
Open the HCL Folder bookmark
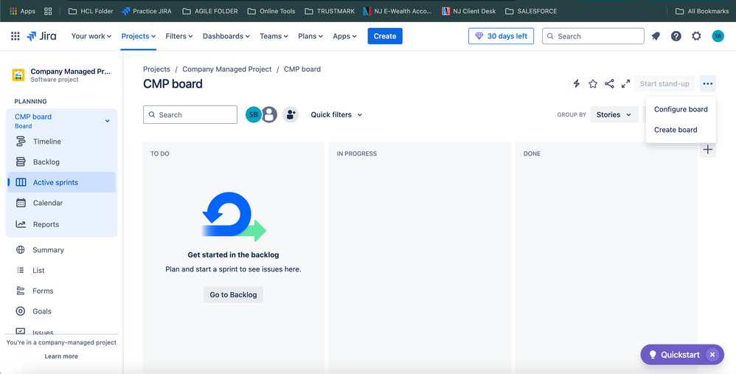pos(91,11)
